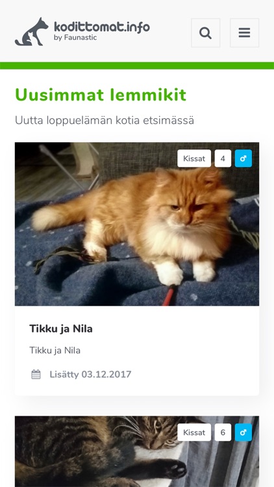Click the age badge '6'
The image size is (274, 487).
click(x=223, y=432)
